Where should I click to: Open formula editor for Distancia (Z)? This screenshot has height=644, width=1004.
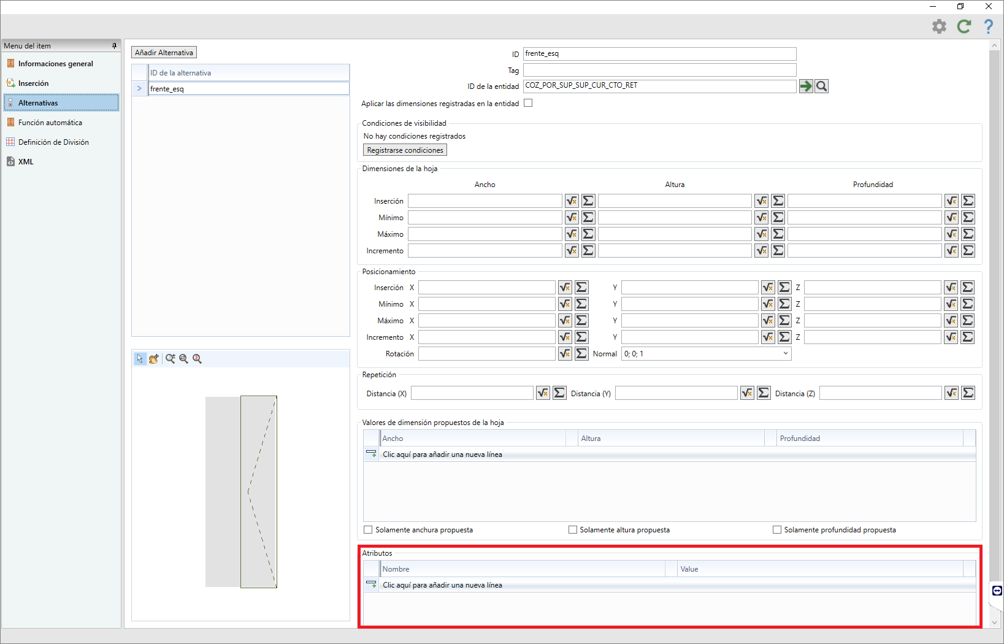coord(952,393)
